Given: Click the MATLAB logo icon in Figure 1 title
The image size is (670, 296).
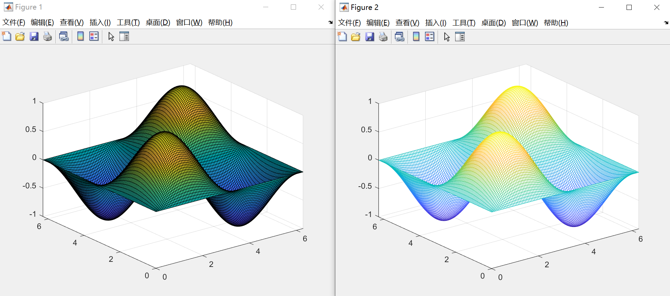Looking at the screenshot, I should tap(8, 7).
